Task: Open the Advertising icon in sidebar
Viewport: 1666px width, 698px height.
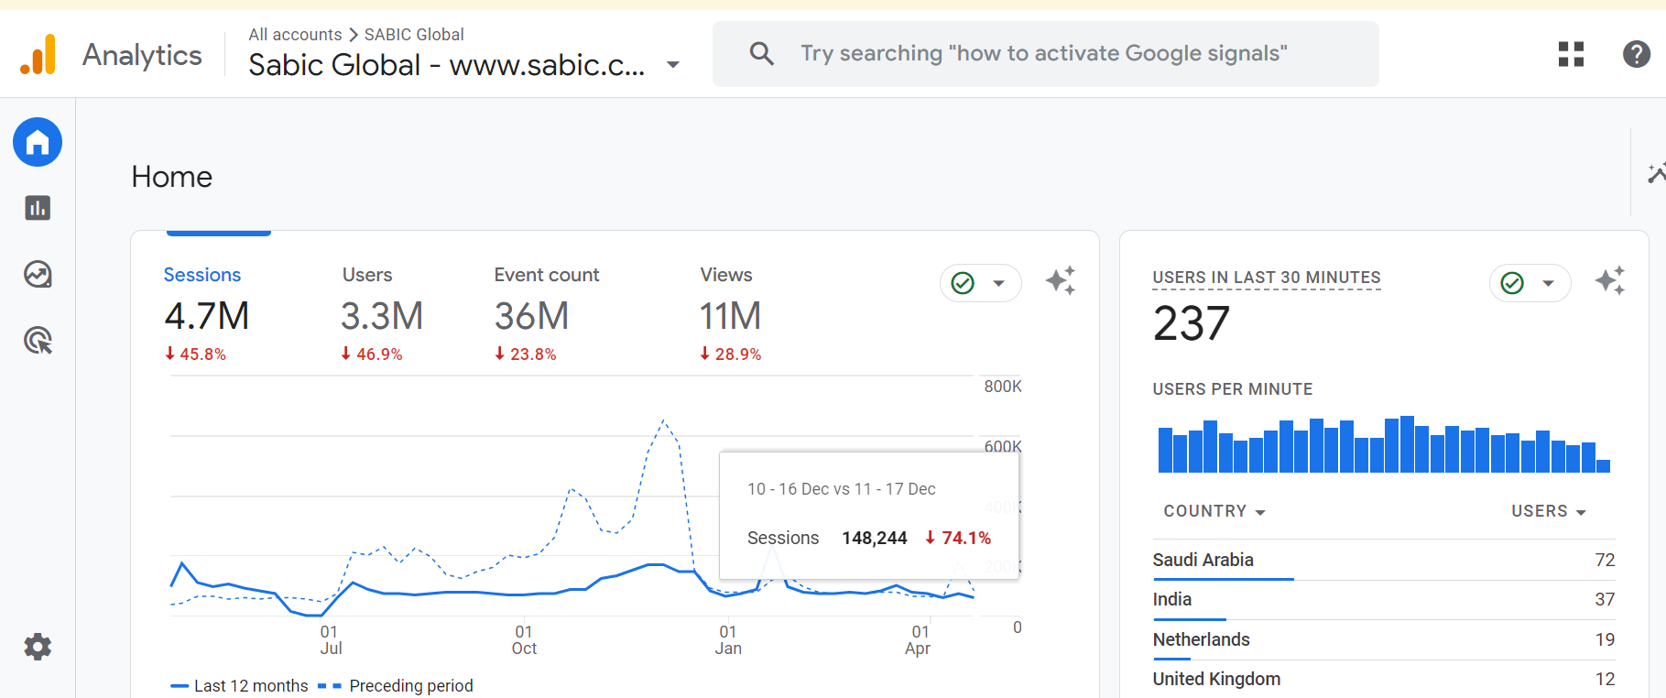Action: (38, 341)
